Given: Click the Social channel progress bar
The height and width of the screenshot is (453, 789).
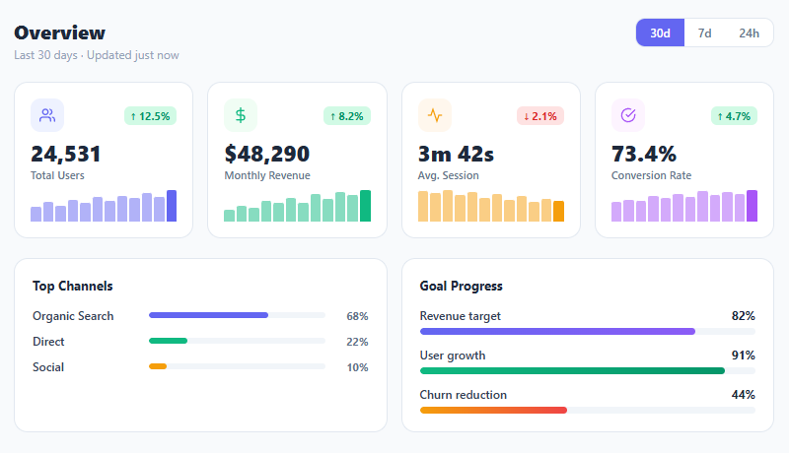Looking at the screenshot, I should 237,366.
